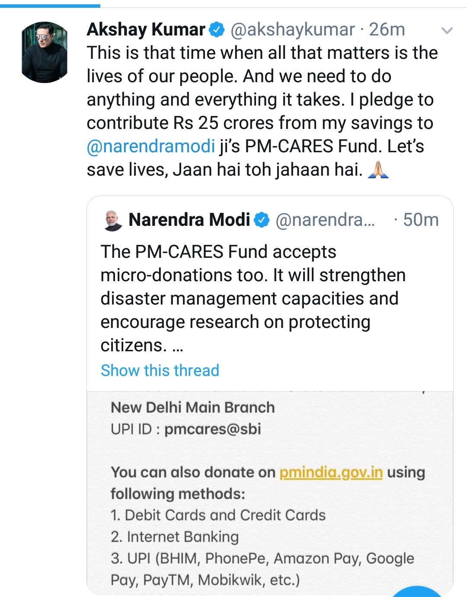Open the 50m quoted tweet timestamp
This screenshot has height=597, width=467.
coord(421,220)
